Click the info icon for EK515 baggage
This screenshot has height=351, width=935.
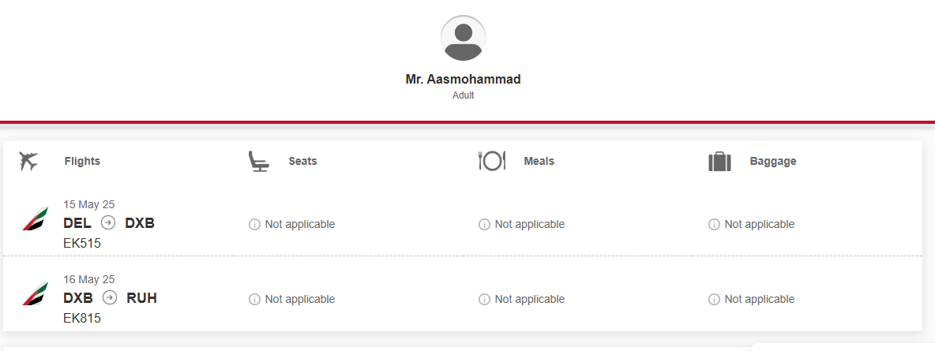(714, 225)
